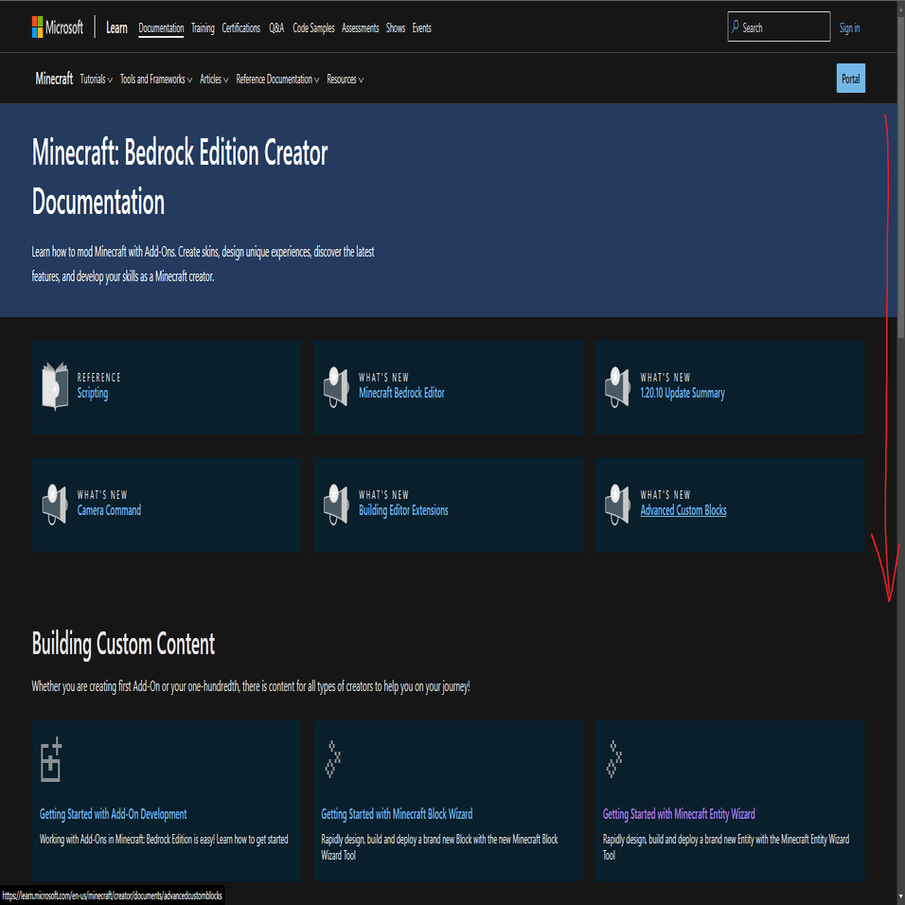Click the Microsoft logo icon

(37, 27)
